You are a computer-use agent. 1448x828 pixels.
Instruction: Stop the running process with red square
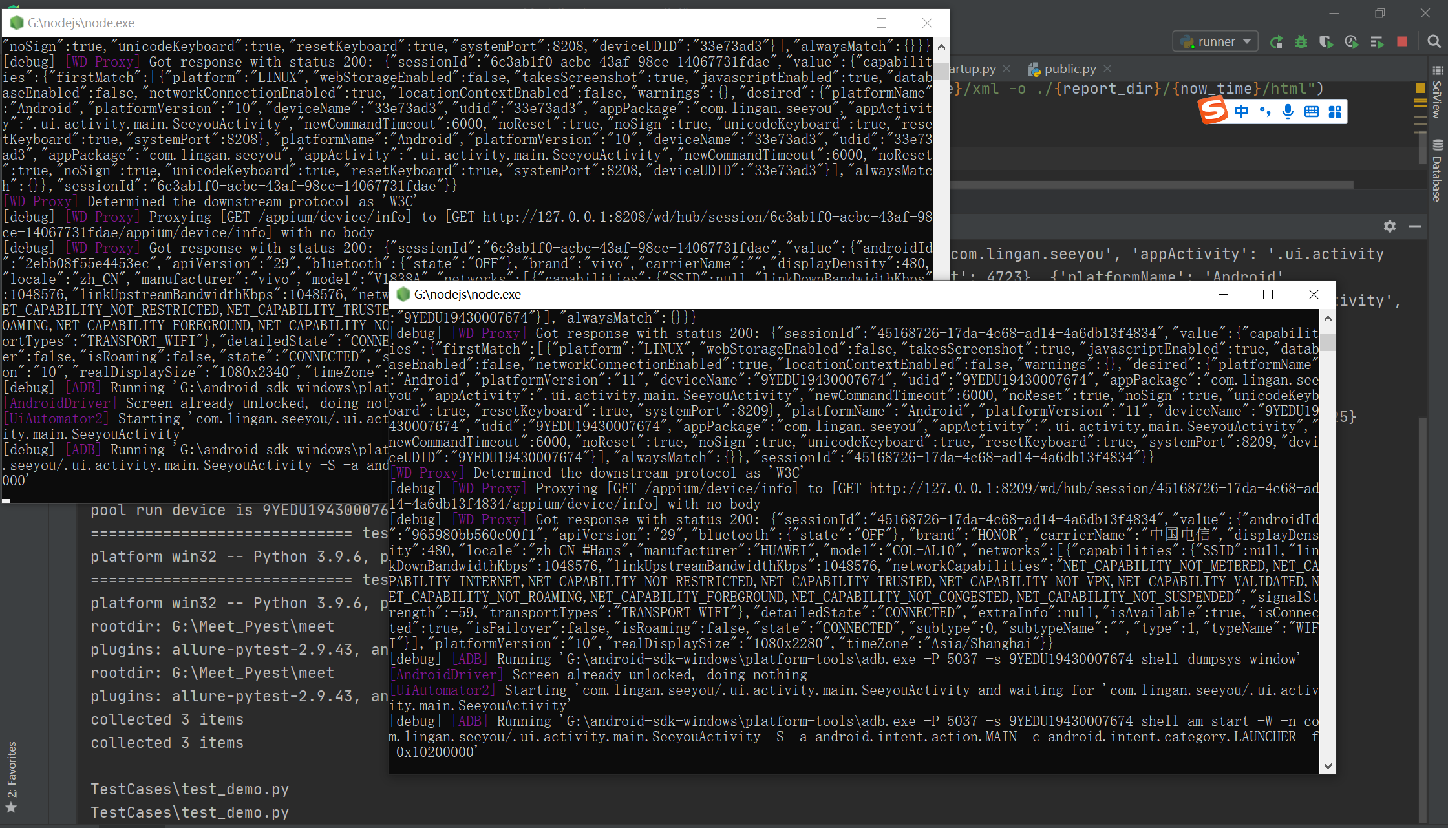(1402, 42)
